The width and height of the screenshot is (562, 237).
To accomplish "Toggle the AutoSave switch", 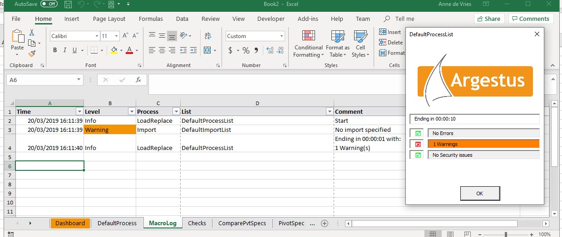I will [49, 4].
